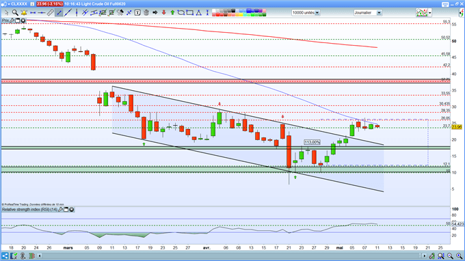
Task: Click the Relative strength index (RSI) (14) label
Action: (29, 210)
